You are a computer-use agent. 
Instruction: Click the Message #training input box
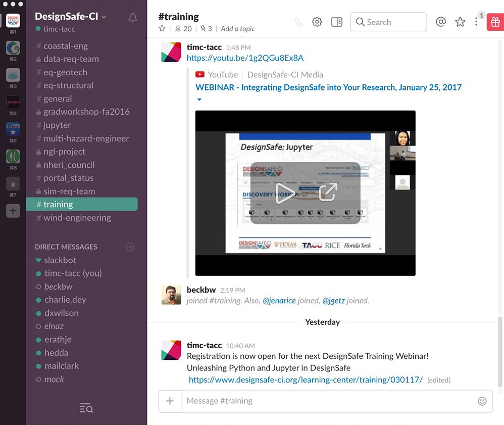pyautogui.click(x=327, y=401)
